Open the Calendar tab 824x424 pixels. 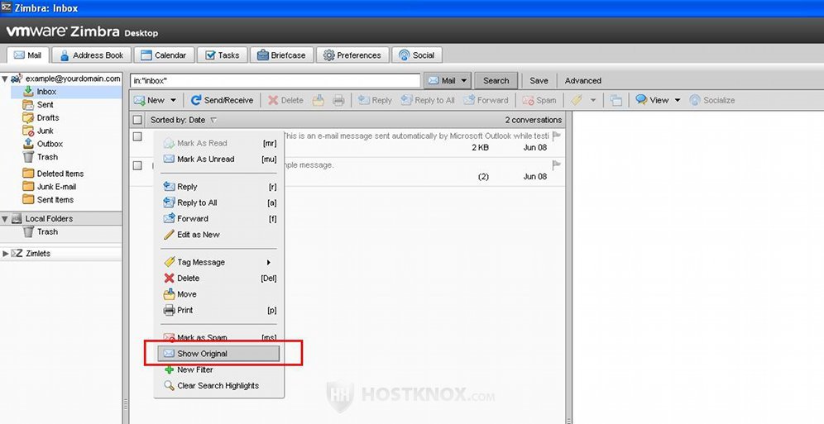coord(164,55)
